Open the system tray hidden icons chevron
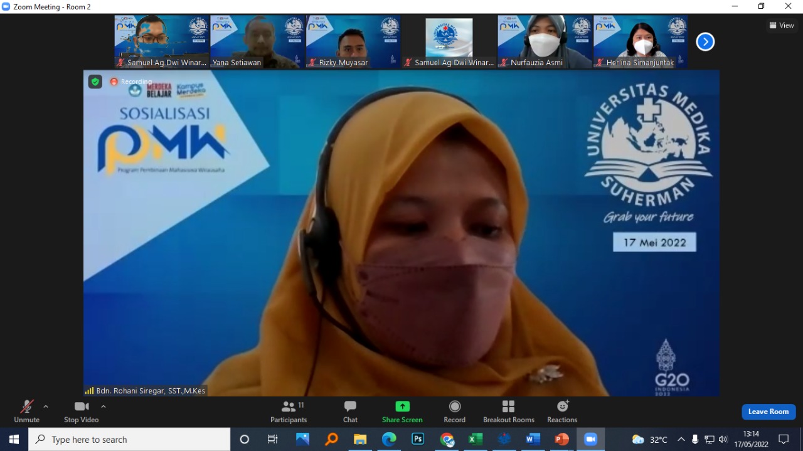This screenshot has width=803, height=451. pos(681,439)
